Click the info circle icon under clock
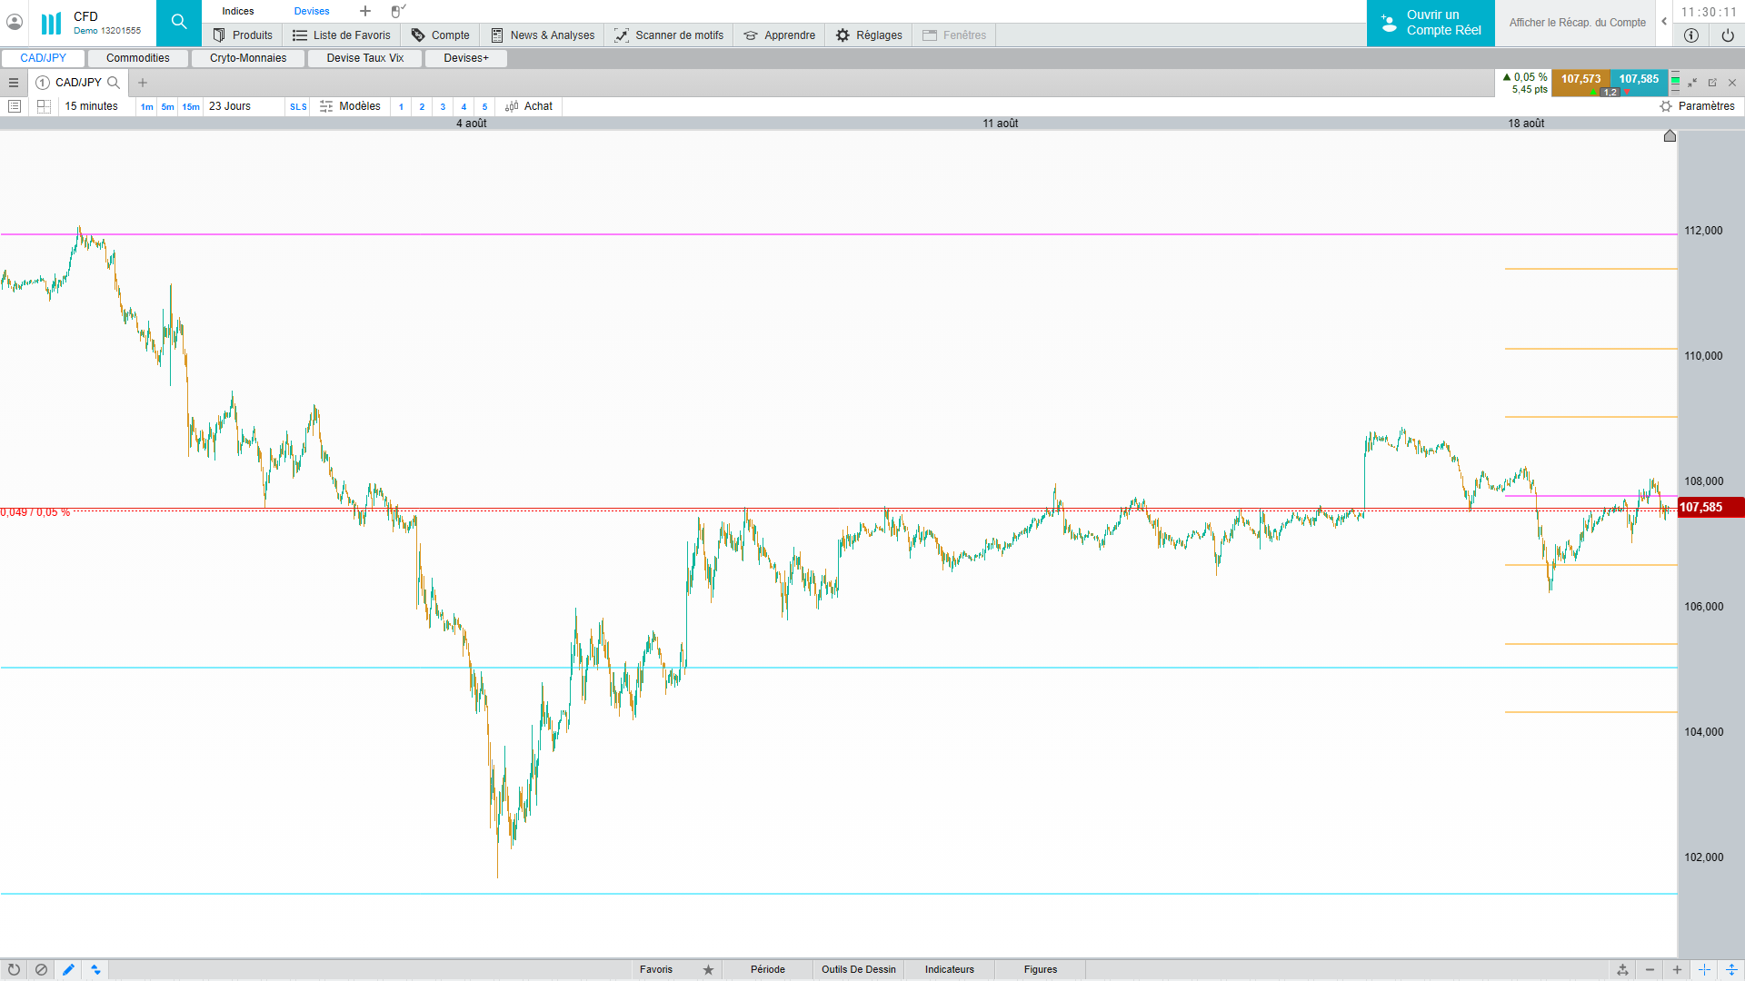This screenshot has height=981, width=1745. [x=1690, y=35]
